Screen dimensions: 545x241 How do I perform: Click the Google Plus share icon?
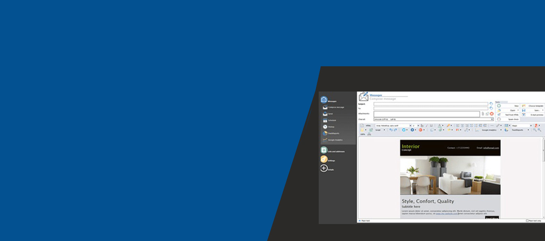point(420,130)
